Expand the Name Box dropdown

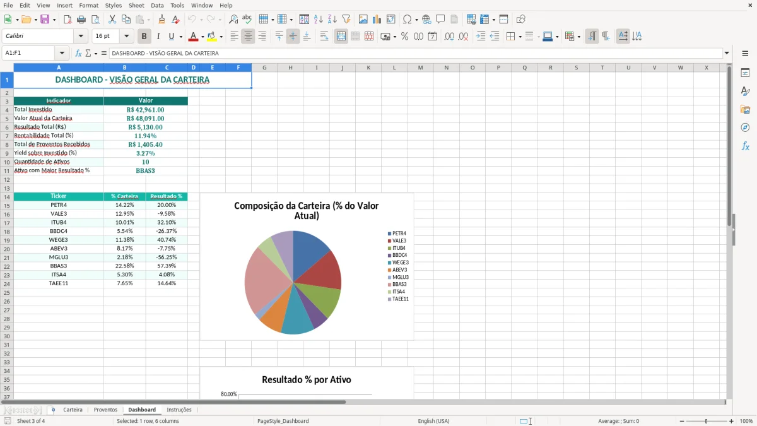tap(62, 54)
